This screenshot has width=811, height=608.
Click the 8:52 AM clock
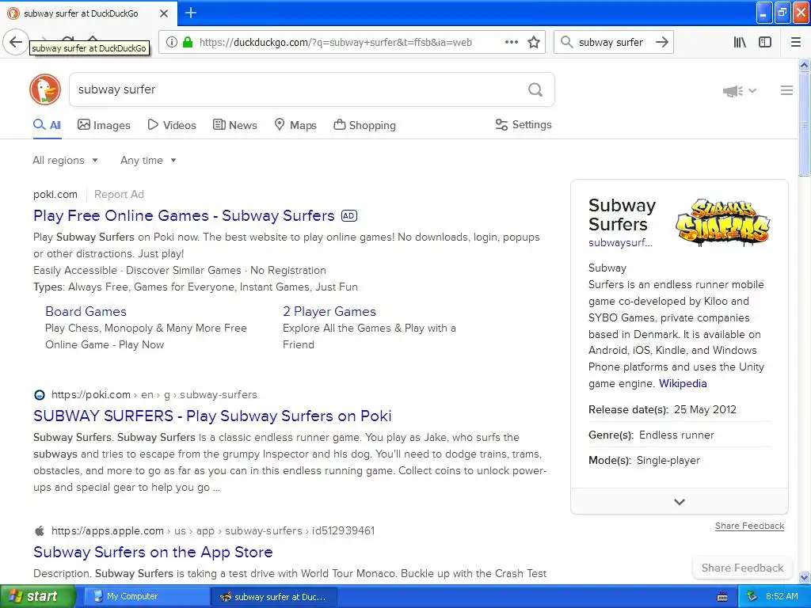[x=782, y=597]
